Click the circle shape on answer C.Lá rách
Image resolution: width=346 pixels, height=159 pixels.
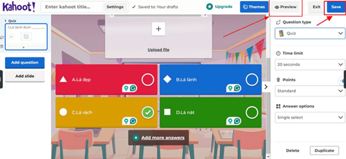point(63,112)
